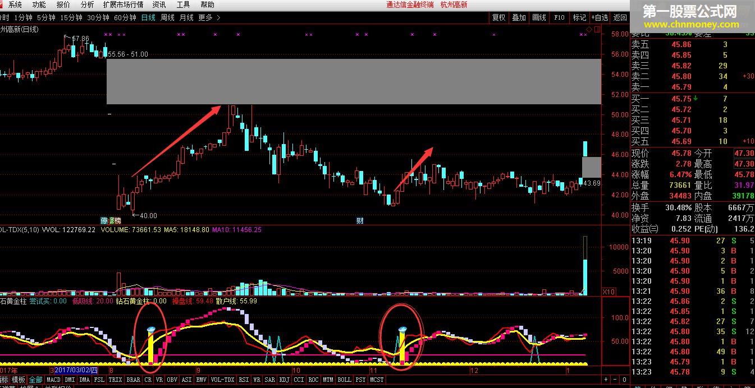
Task: Click the 叠加 overlay button
Action: click(519, 17)
